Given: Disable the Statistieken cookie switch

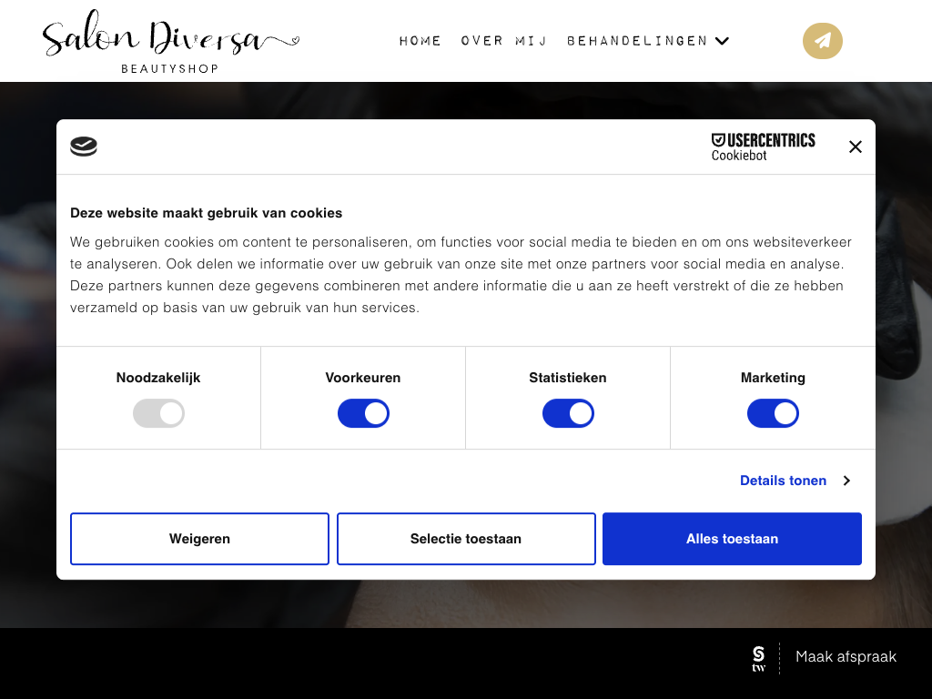Looking at the screenshot, I should tap(568, 414).
